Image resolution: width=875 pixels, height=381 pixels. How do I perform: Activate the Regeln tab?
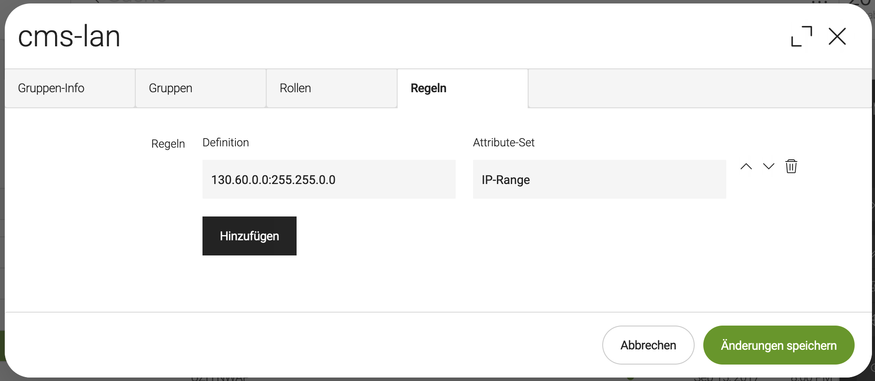pyautogui.click(x=463, y=88)
